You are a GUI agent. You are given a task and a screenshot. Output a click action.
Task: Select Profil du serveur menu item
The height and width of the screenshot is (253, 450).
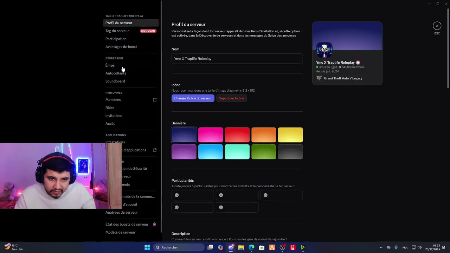(x=131, y=23)
